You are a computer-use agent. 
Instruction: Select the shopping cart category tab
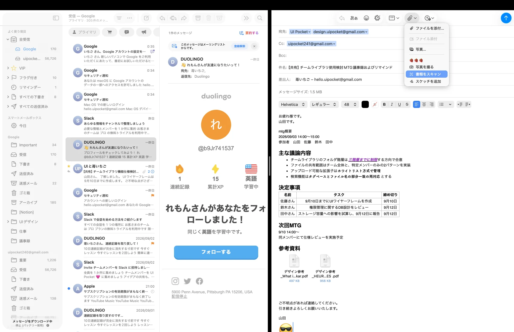pyautogui.click(x=110, y=32)
